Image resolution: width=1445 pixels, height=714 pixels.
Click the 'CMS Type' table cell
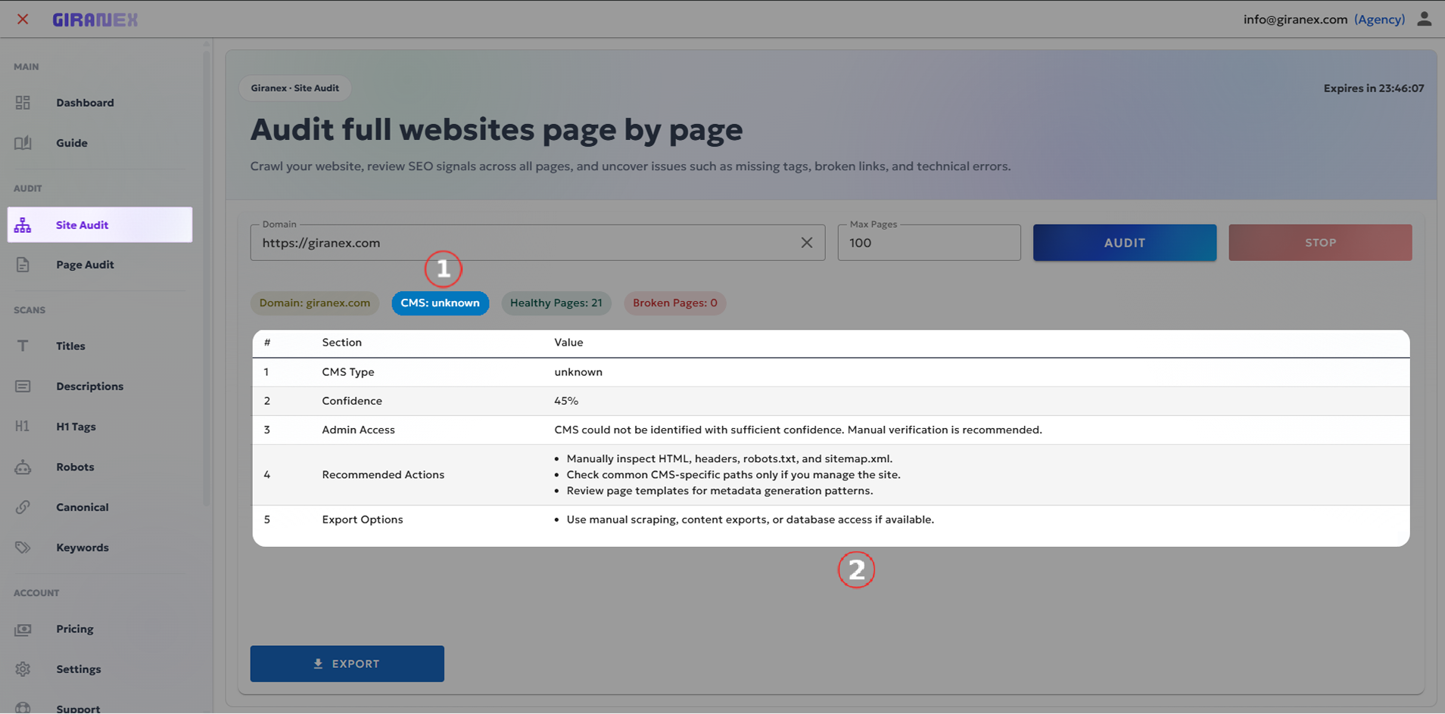348,372
